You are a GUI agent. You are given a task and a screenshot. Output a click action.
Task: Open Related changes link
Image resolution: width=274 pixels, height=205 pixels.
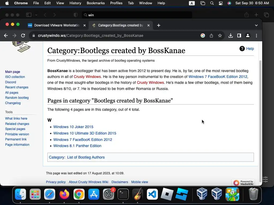coord(17,124)
